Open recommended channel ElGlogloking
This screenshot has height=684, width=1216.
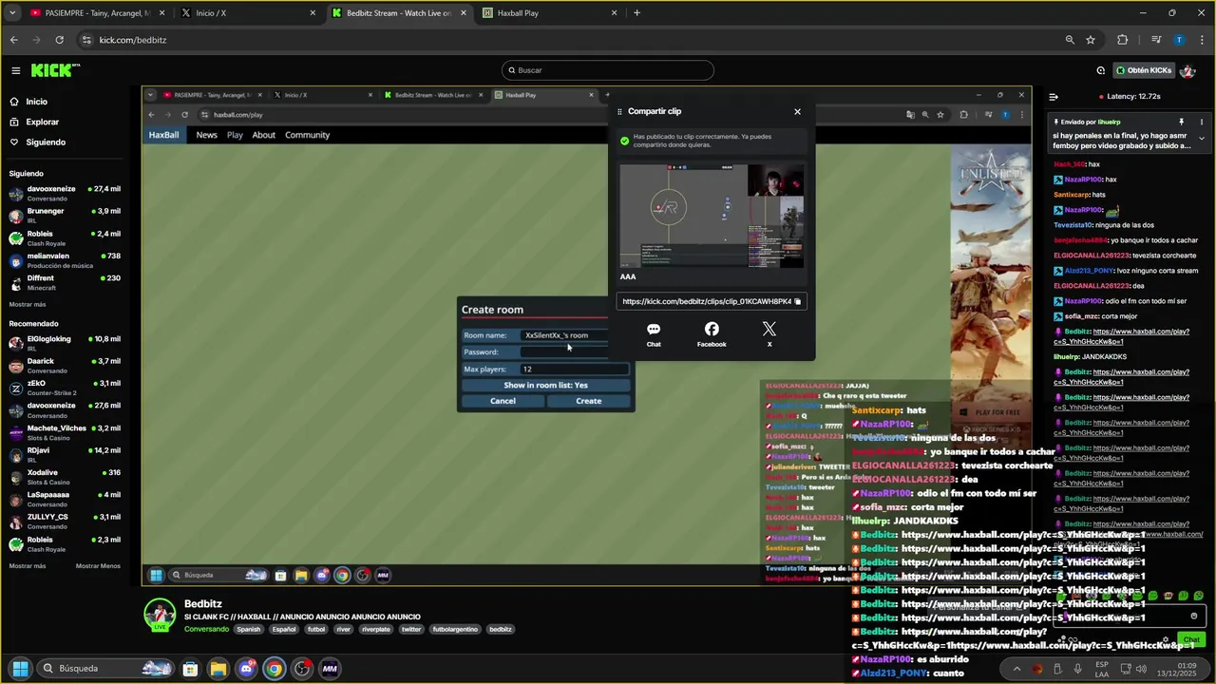tap(65, 343)
